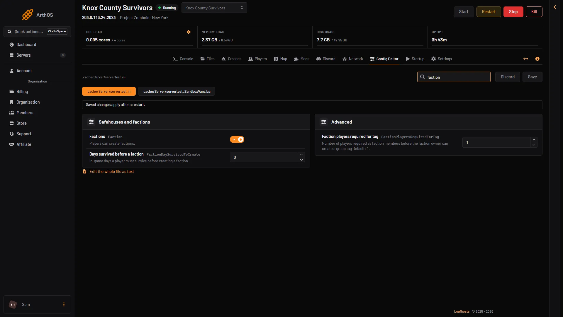Open the Players tab
Viewport: 563px width, 317px height.
pos(257,59)
